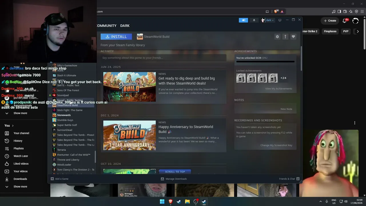The image size is (366, 206).
Task: Select the Fireplaces chip on YouTube
Action: [330, 31]
